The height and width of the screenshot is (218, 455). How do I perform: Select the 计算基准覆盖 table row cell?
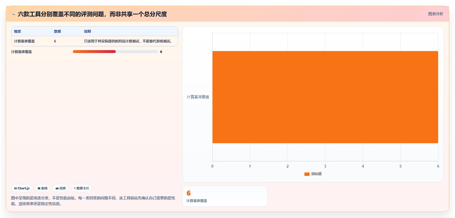[x=24, y=41]
